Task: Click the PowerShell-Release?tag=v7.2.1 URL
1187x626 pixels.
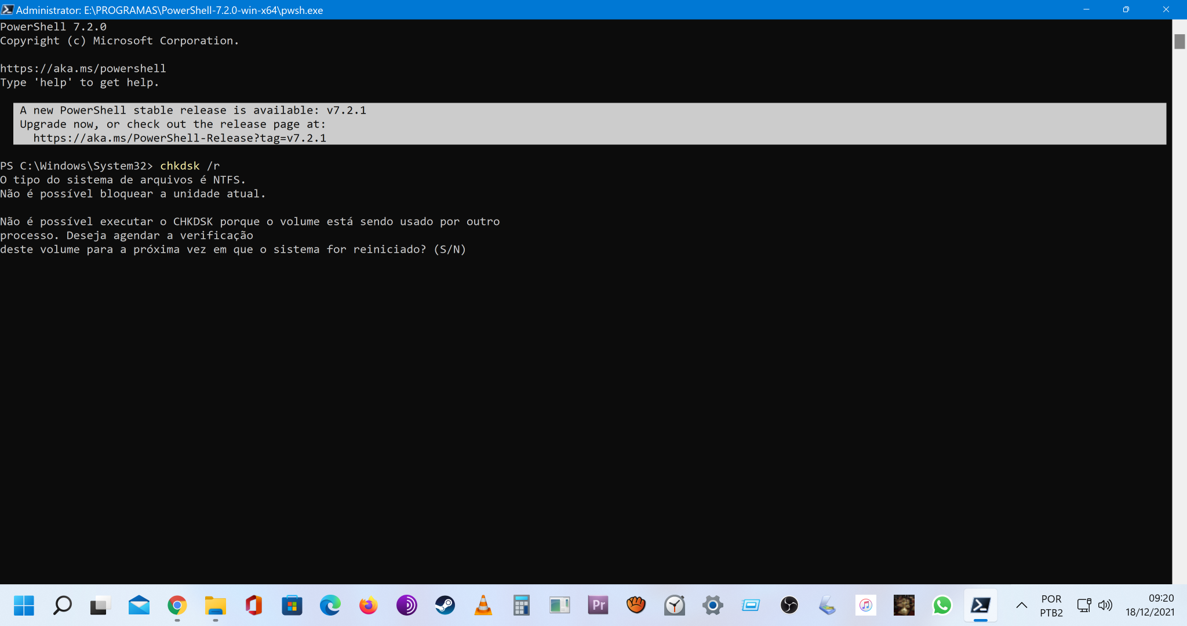Action: point(180,138)
